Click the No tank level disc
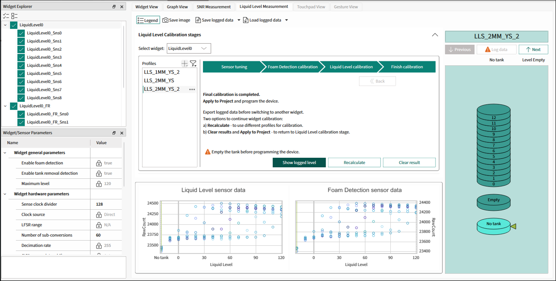This screenshot has width=556, height=281. 494,226
